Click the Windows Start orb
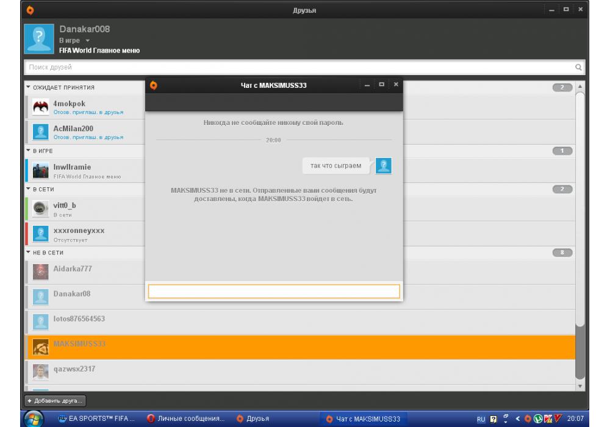 (33, 419)
